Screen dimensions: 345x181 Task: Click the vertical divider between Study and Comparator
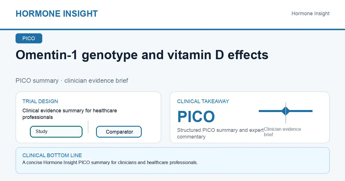pyautogui.click(x=88, y=127)
